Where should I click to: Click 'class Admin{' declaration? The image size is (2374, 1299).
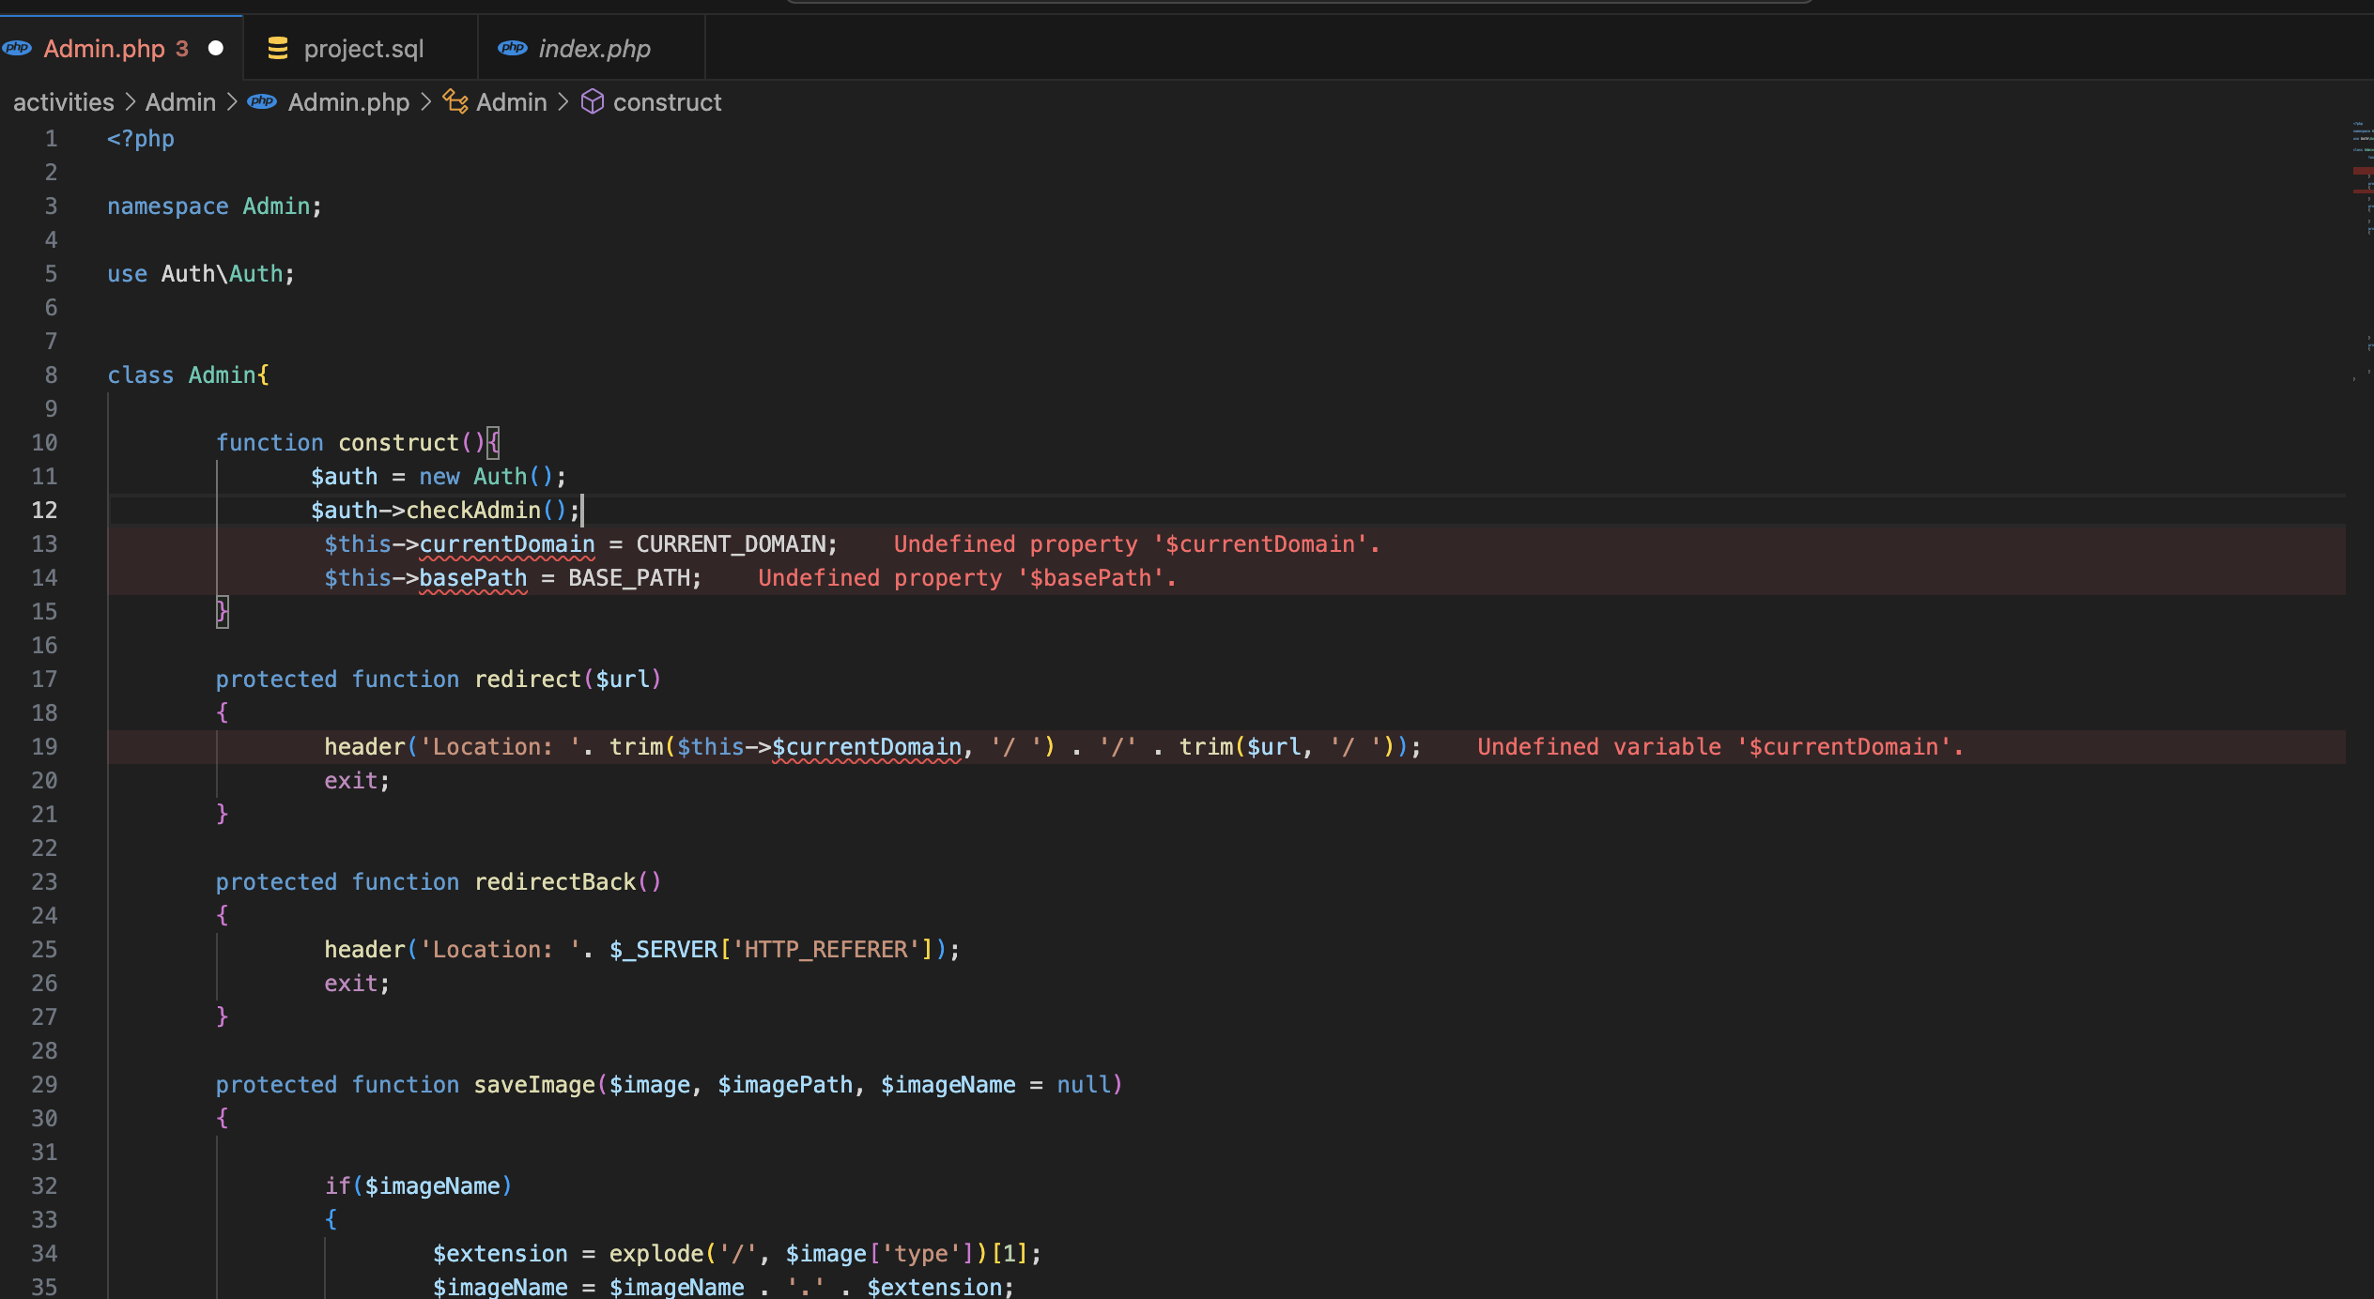[x=188, y=375]
